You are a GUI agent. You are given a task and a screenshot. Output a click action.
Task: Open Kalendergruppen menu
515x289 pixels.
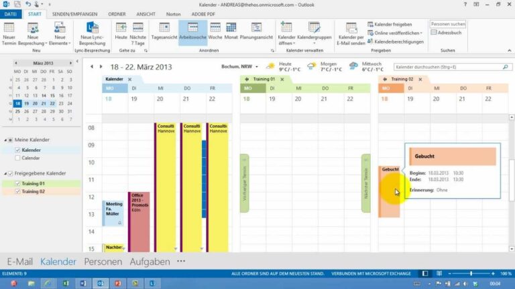(x=314, y=33)
